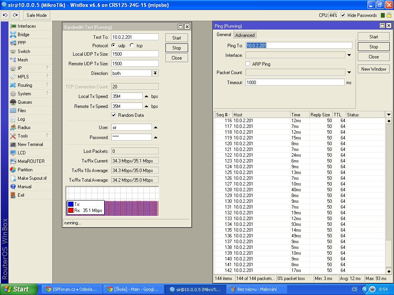Open a New Window from Ping

[x=374, y=69]
